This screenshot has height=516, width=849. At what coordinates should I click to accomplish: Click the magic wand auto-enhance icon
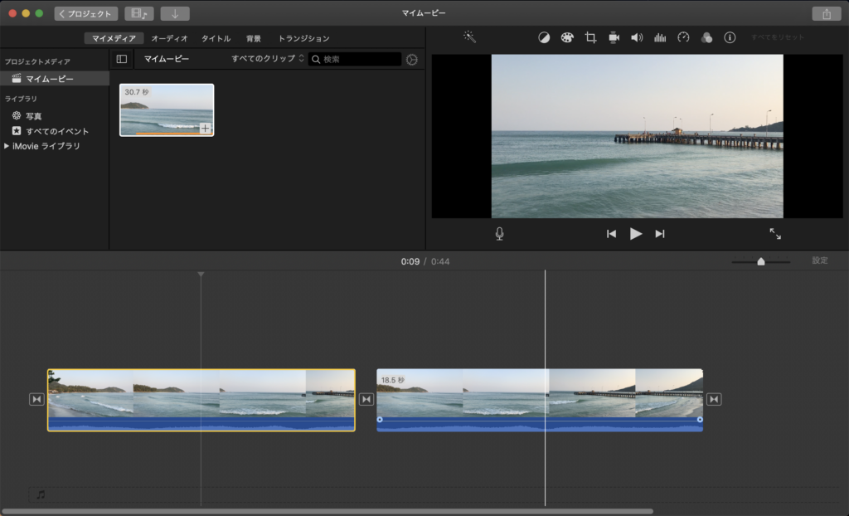coord(469,37)
